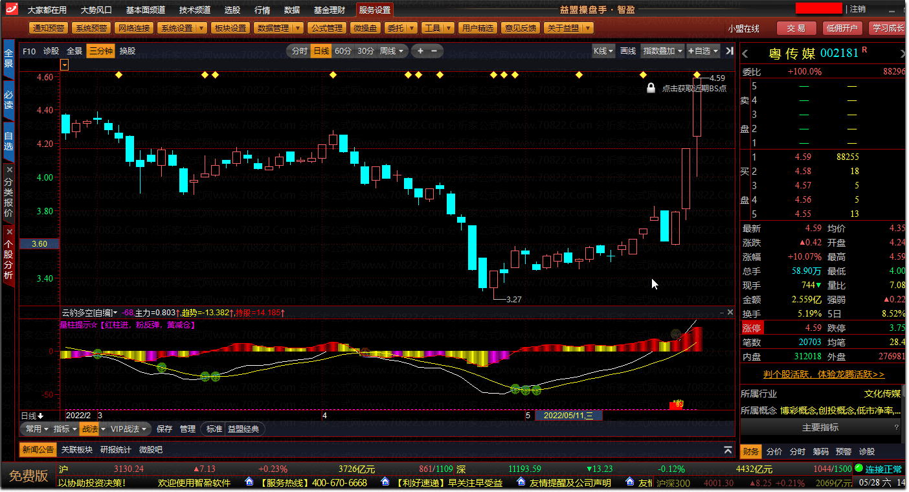Expand 系统设置 dropdown arrow
The width and height of the screenshot is (909, 492).
pos(201,28)
